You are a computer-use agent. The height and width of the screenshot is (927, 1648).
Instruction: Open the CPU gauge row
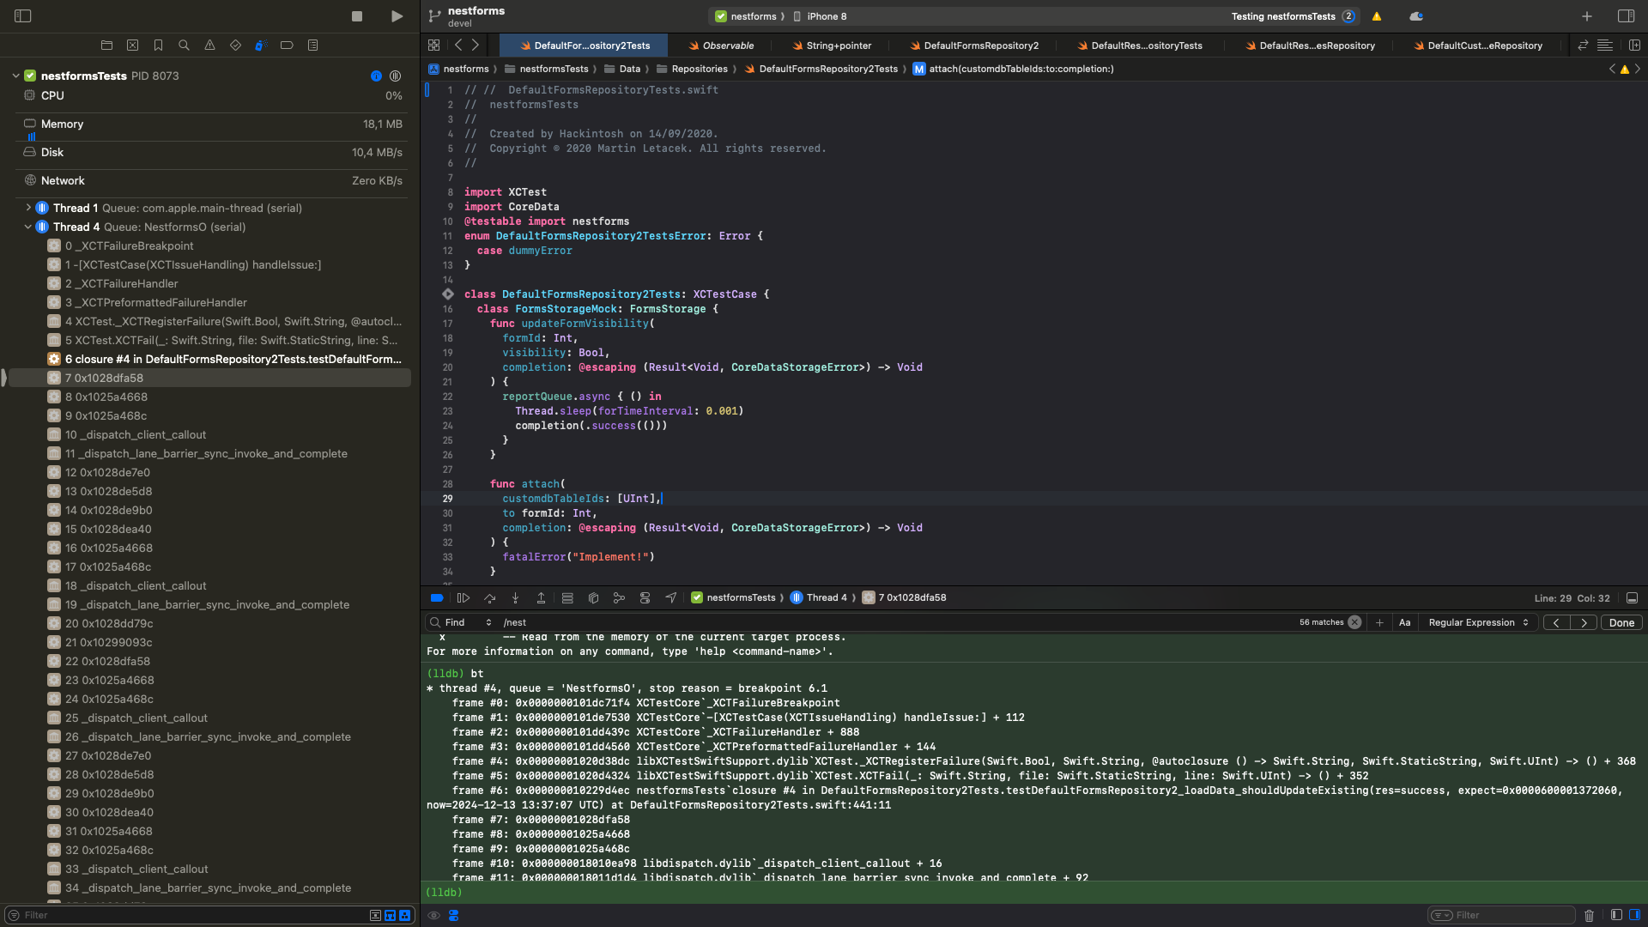(212, 95)
